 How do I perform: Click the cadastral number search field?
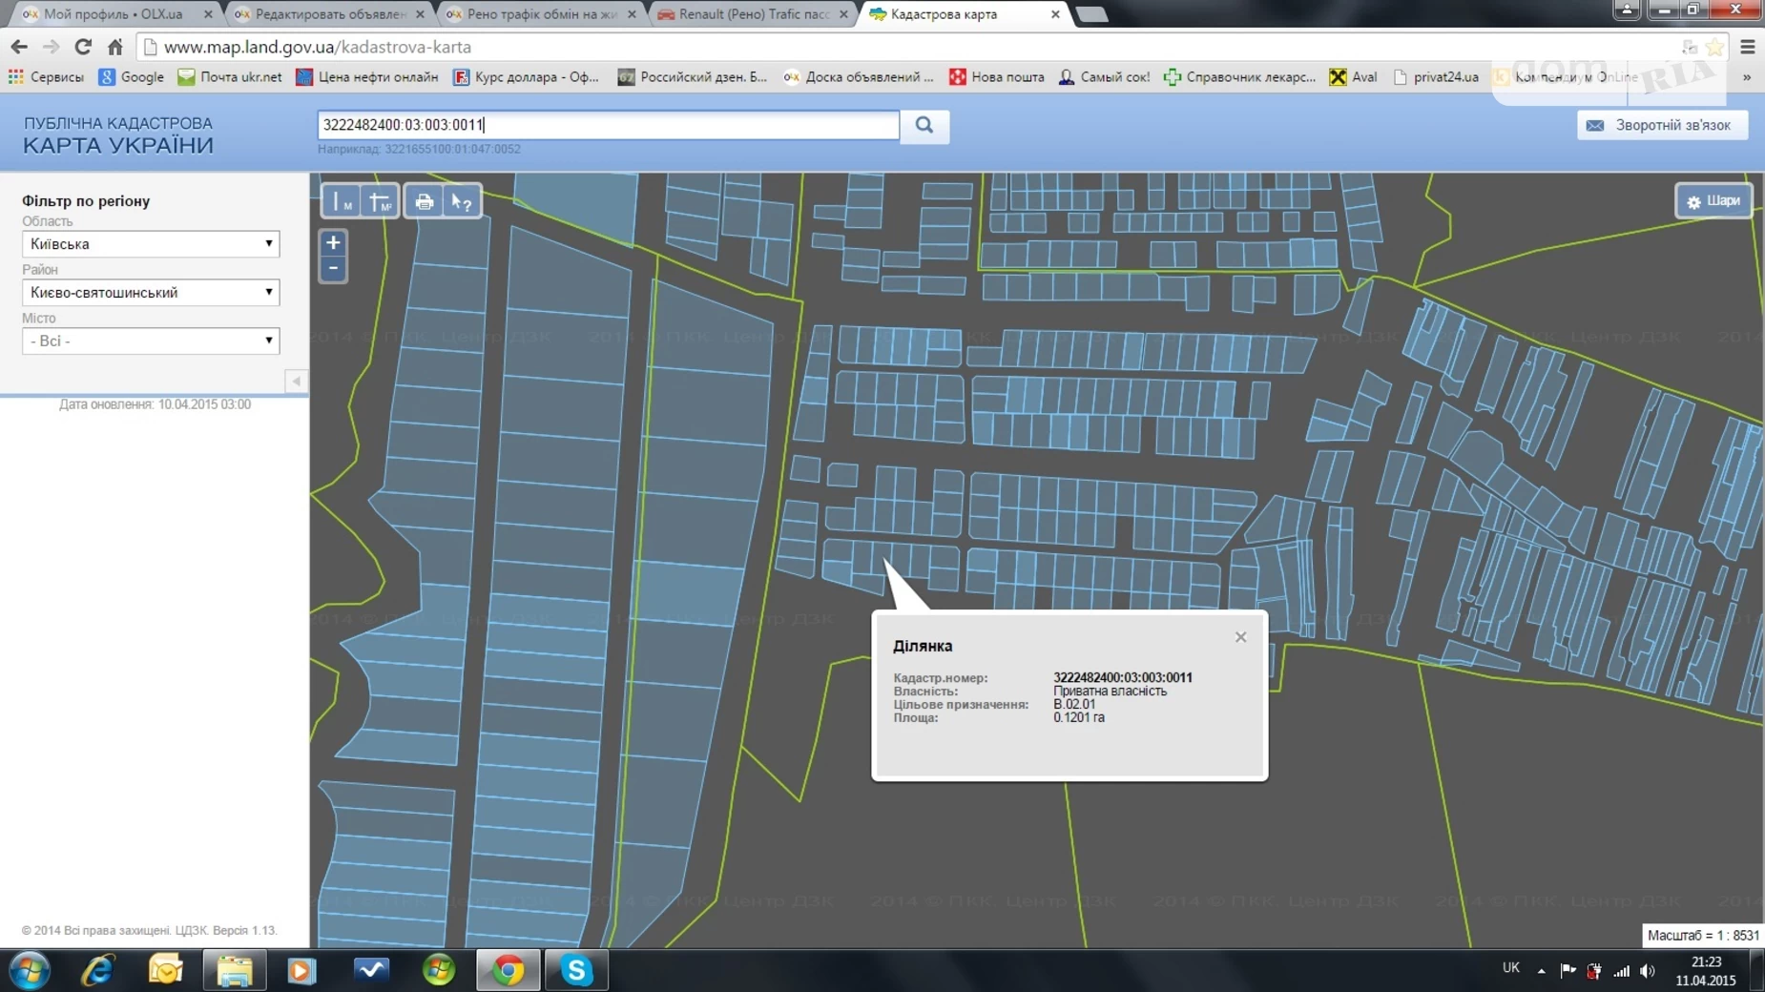coord(608,125)
